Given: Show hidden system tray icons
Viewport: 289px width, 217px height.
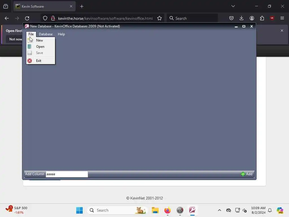Looking at the screenshot, I should (x=220, y=210).
